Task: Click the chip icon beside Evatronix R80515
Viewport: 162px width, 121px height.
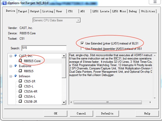Action: click(20, 71)
